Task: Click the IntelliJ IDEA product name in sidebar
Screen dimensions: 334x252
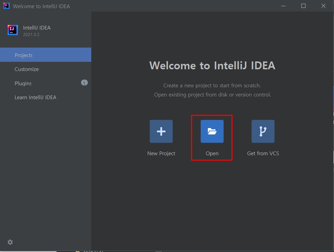Action: click(37, 28)
